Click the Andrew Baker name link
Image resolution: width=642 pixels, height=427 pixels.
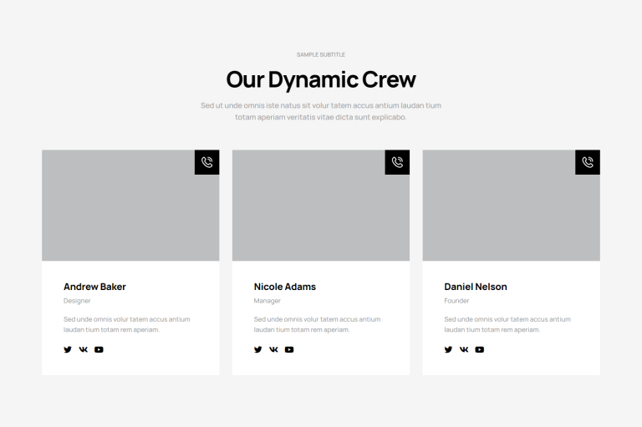coord(94,287)
